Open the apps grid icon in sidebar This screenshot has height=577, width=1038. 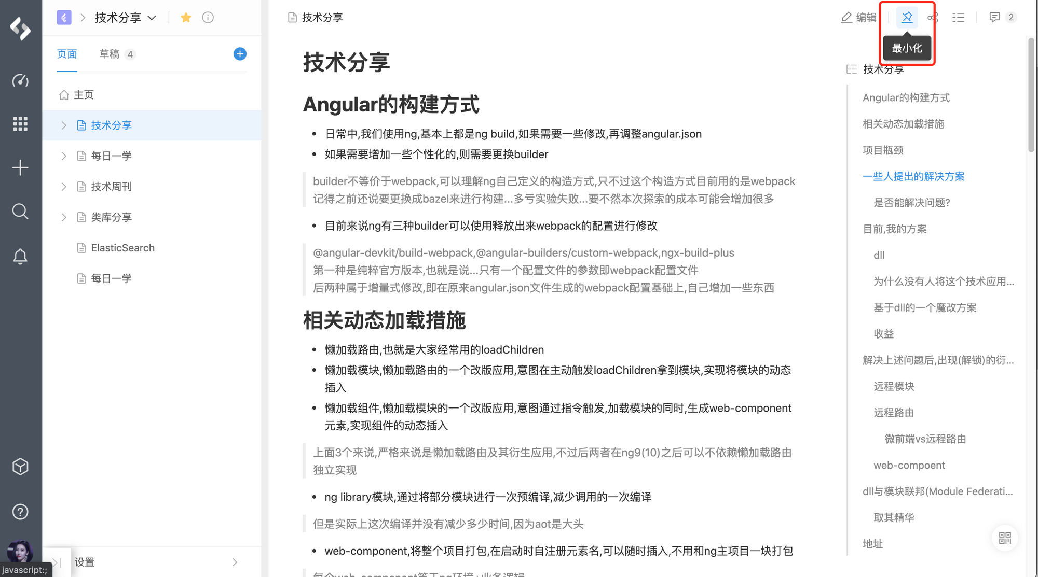coord(20,124)
